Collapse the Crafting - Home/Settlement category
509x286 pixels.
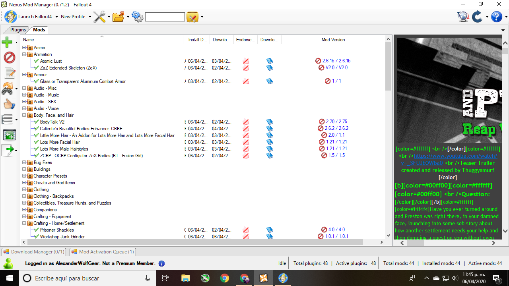click(x=24, y=223)
